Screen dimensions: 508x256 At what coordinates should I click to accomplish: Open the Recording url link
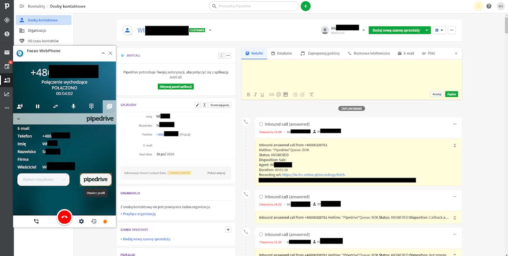click(x=314, y=175)
